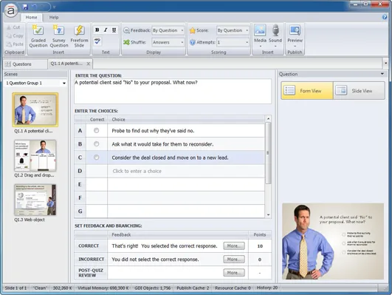Click the Shuffle arrows icon
The width and height of the screenshot is (392, 295).
click(x=126, y=42)
